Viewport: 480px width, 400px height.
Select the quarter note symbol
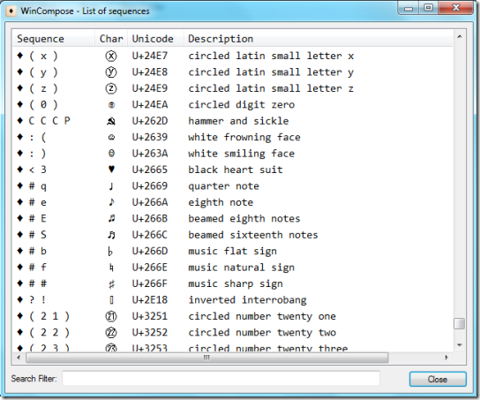[x=111, y=186]
